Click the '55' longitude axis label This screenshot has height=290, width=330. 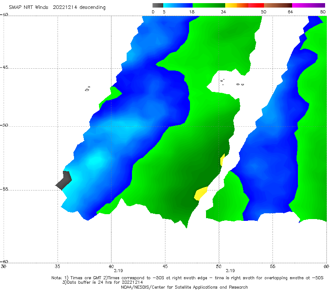(272, 266)
